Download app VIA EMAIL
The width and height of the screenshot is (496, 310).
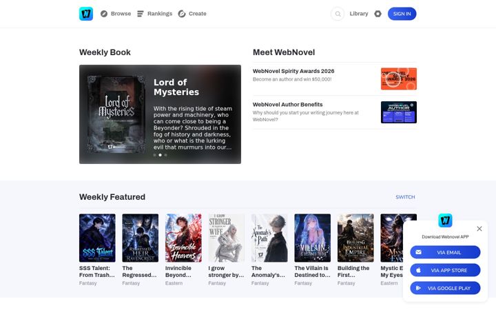pyautogui.click(x=445, y=252)
